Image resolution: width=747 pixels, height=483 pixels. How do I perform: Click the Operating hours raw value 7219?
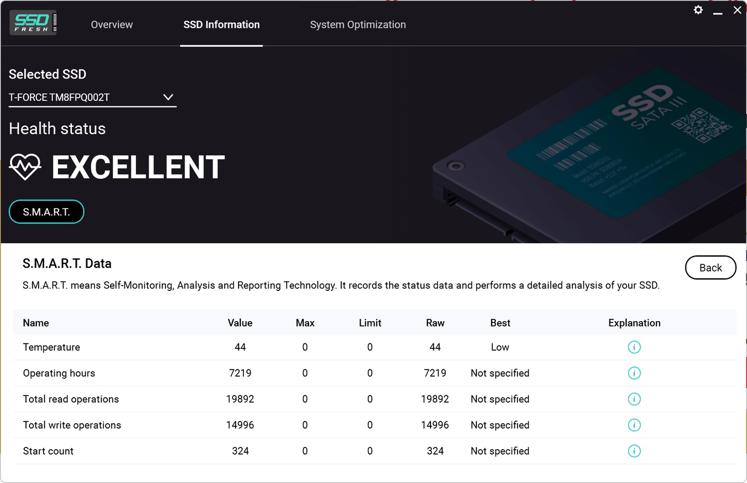pos(435,373)
